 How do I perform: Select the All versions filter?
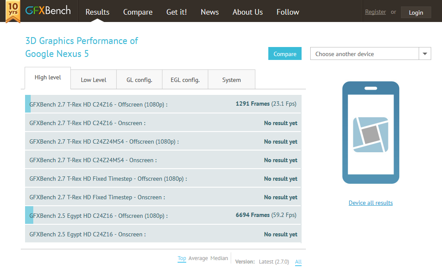click(298, 262)
